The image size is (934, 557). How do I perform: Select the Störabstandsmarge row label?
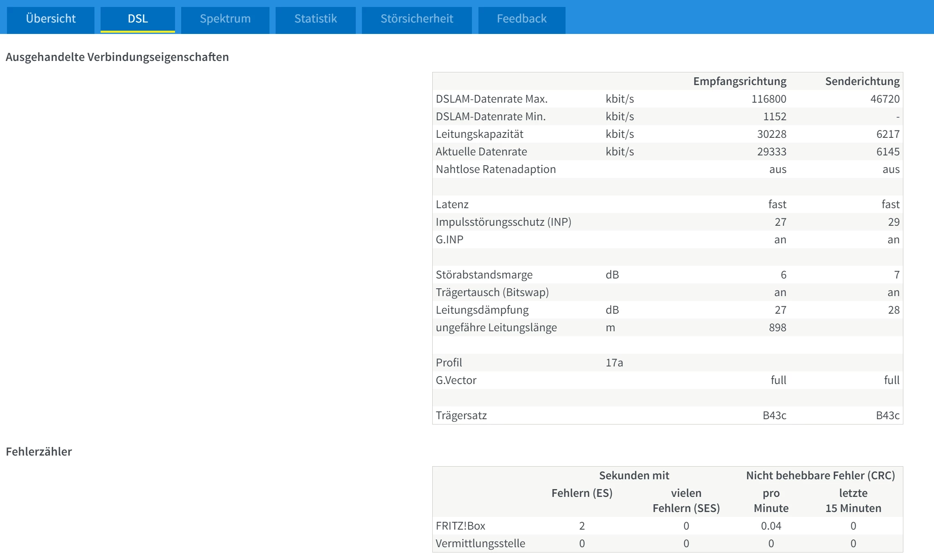tap(484, 275)
